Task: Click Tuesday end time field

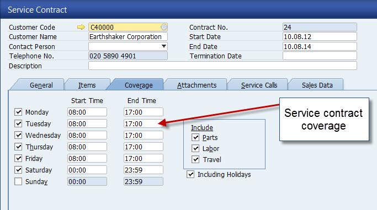Action: coord(144,123)
